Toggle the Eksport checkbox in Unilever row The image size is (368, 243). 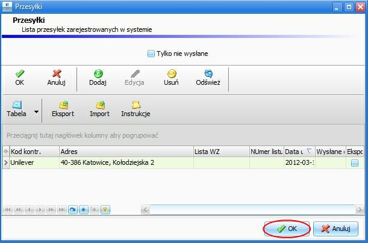tap(355, 163)
